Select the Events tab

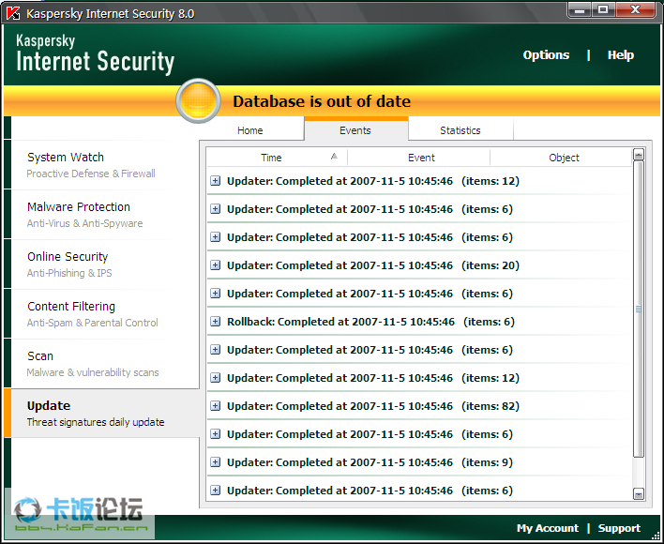click(x=355, y=130)
